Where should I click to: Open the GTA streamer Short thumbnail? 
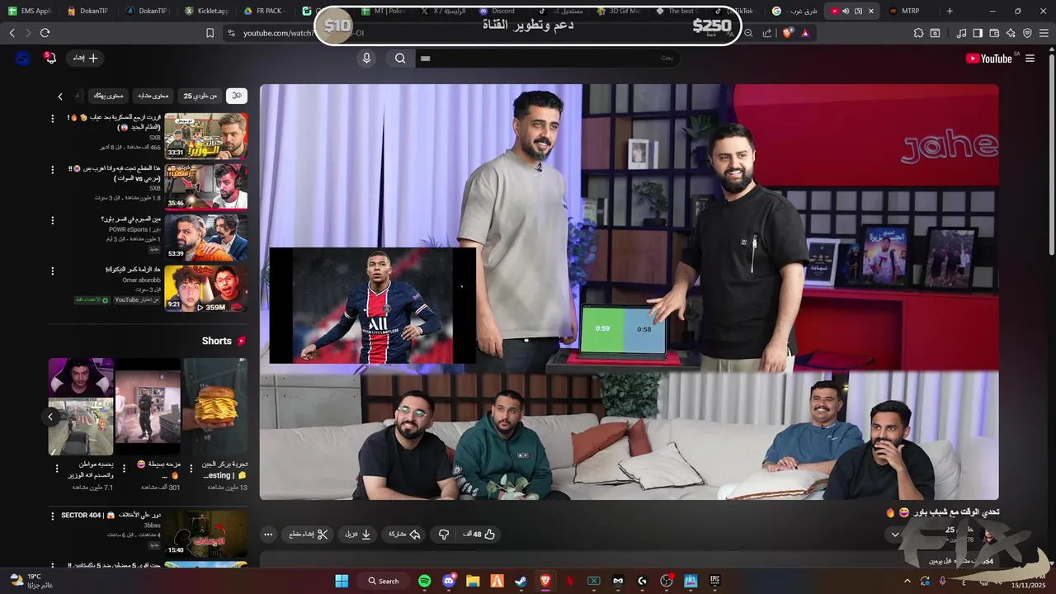click(81, 406)
